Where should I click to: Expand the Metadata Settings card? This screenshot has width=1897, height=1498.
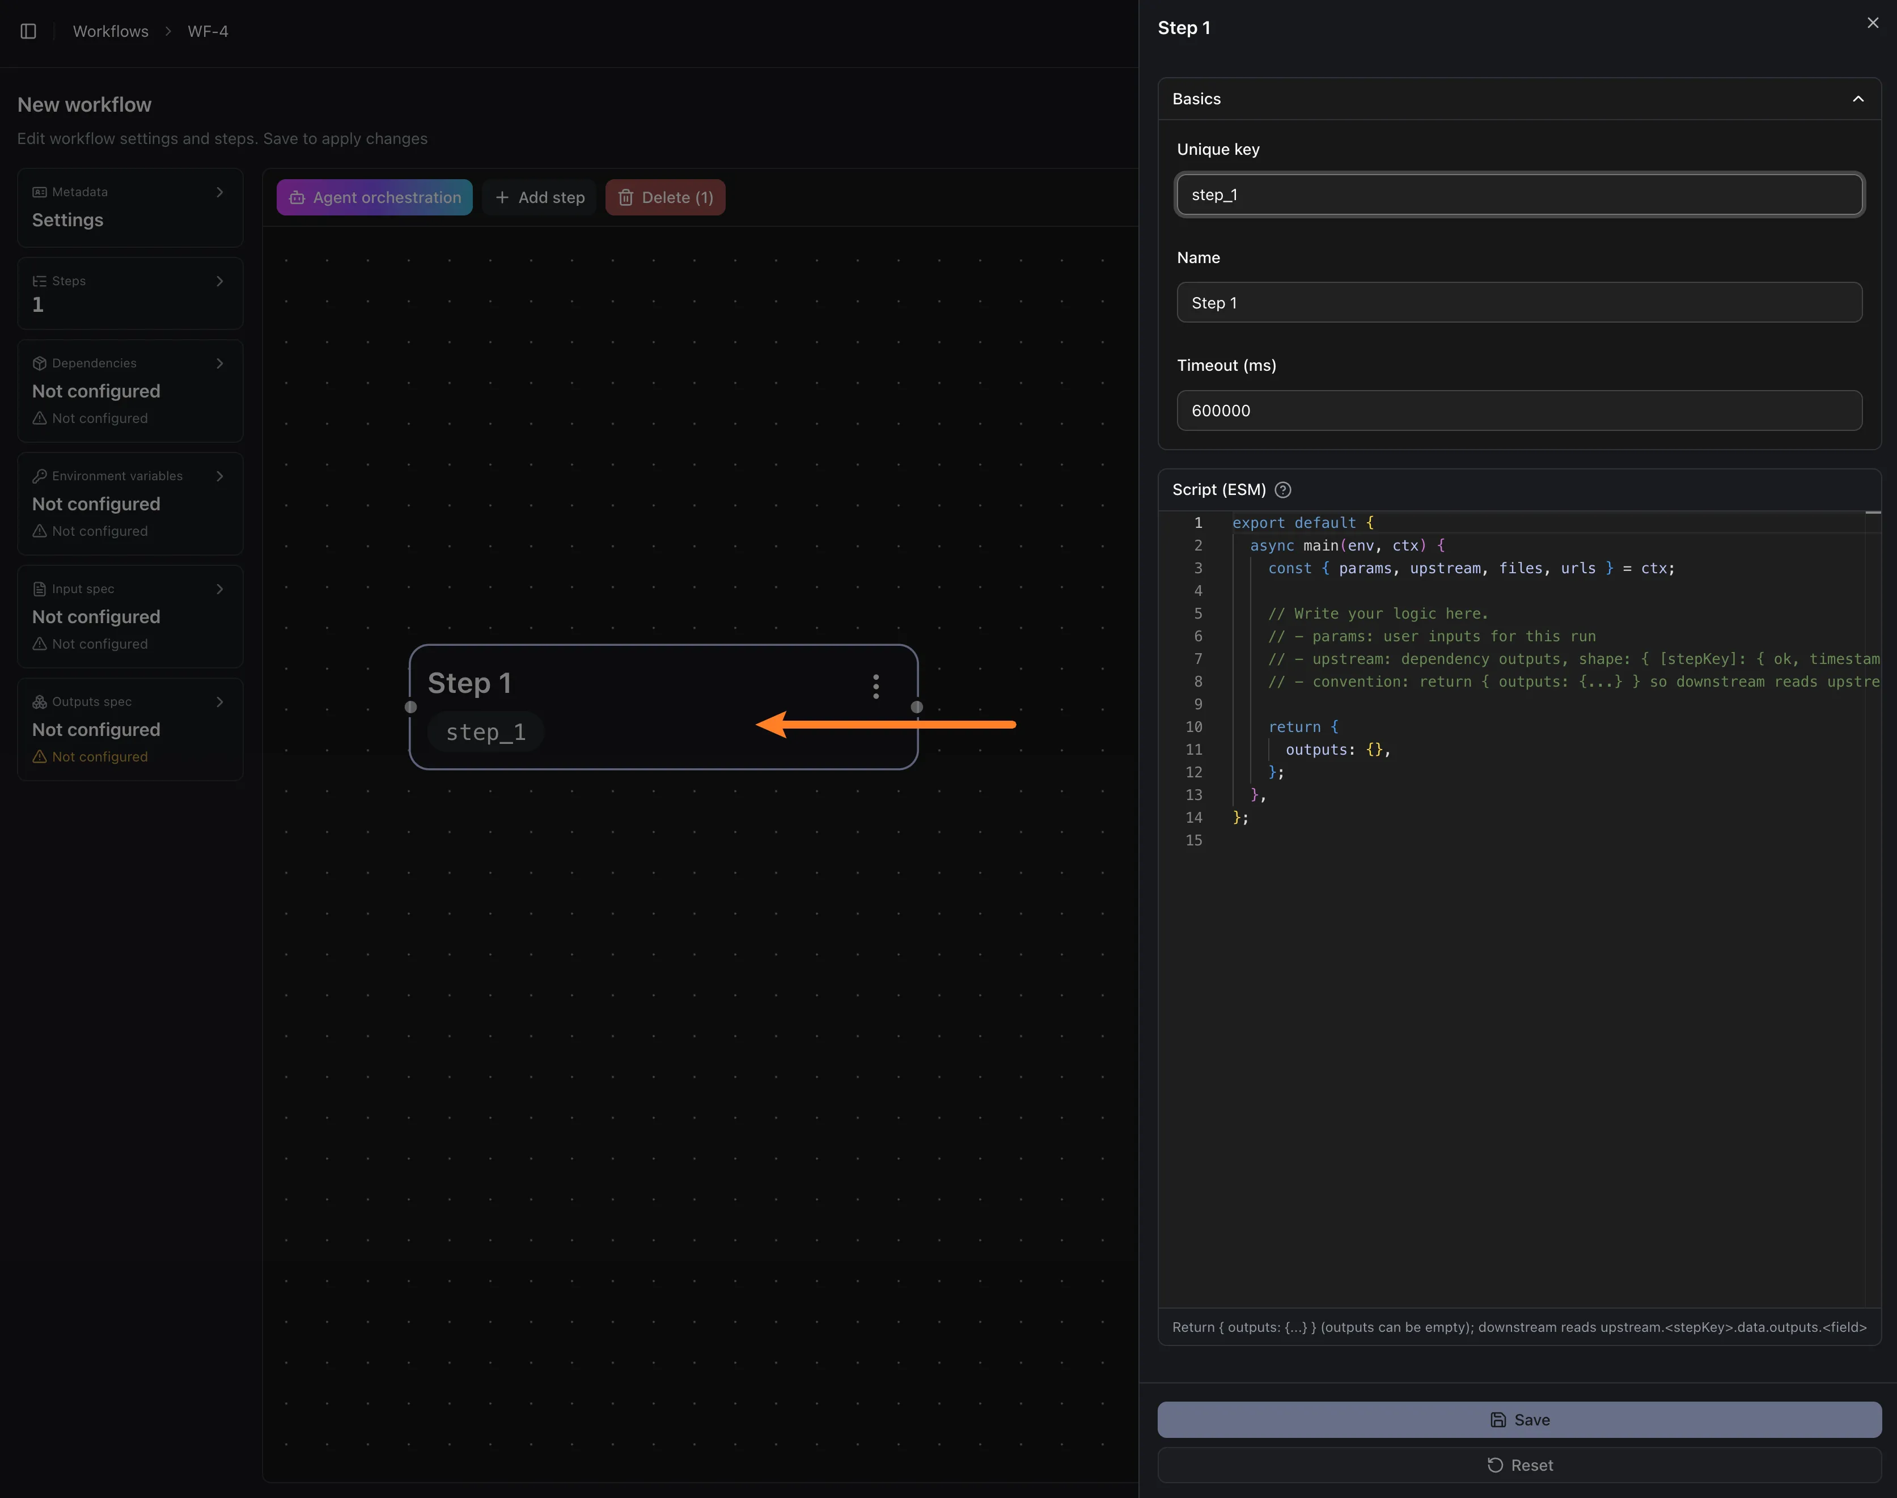[x=130, y=208]
